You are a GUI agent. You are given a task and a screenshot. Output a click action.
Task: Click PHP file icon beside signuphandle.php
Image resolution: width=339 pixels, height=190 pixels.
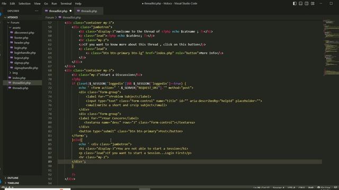point(12,68)
